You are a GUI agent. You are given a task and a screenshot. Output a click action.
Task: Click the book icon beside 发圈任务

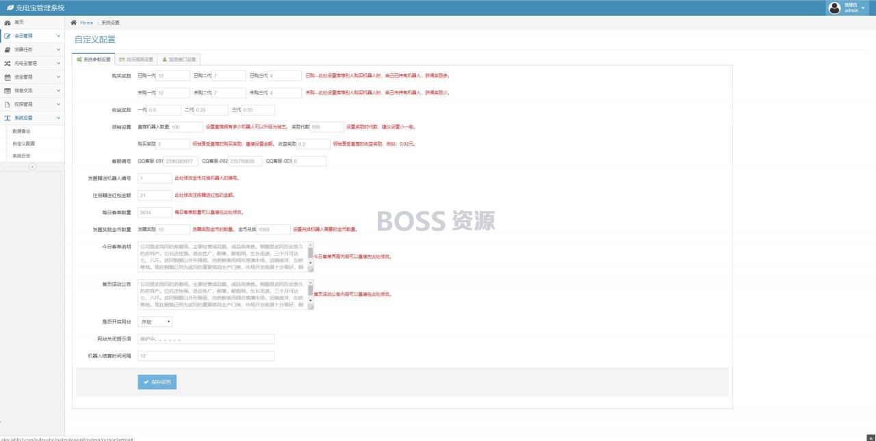[x=8, y=49]
